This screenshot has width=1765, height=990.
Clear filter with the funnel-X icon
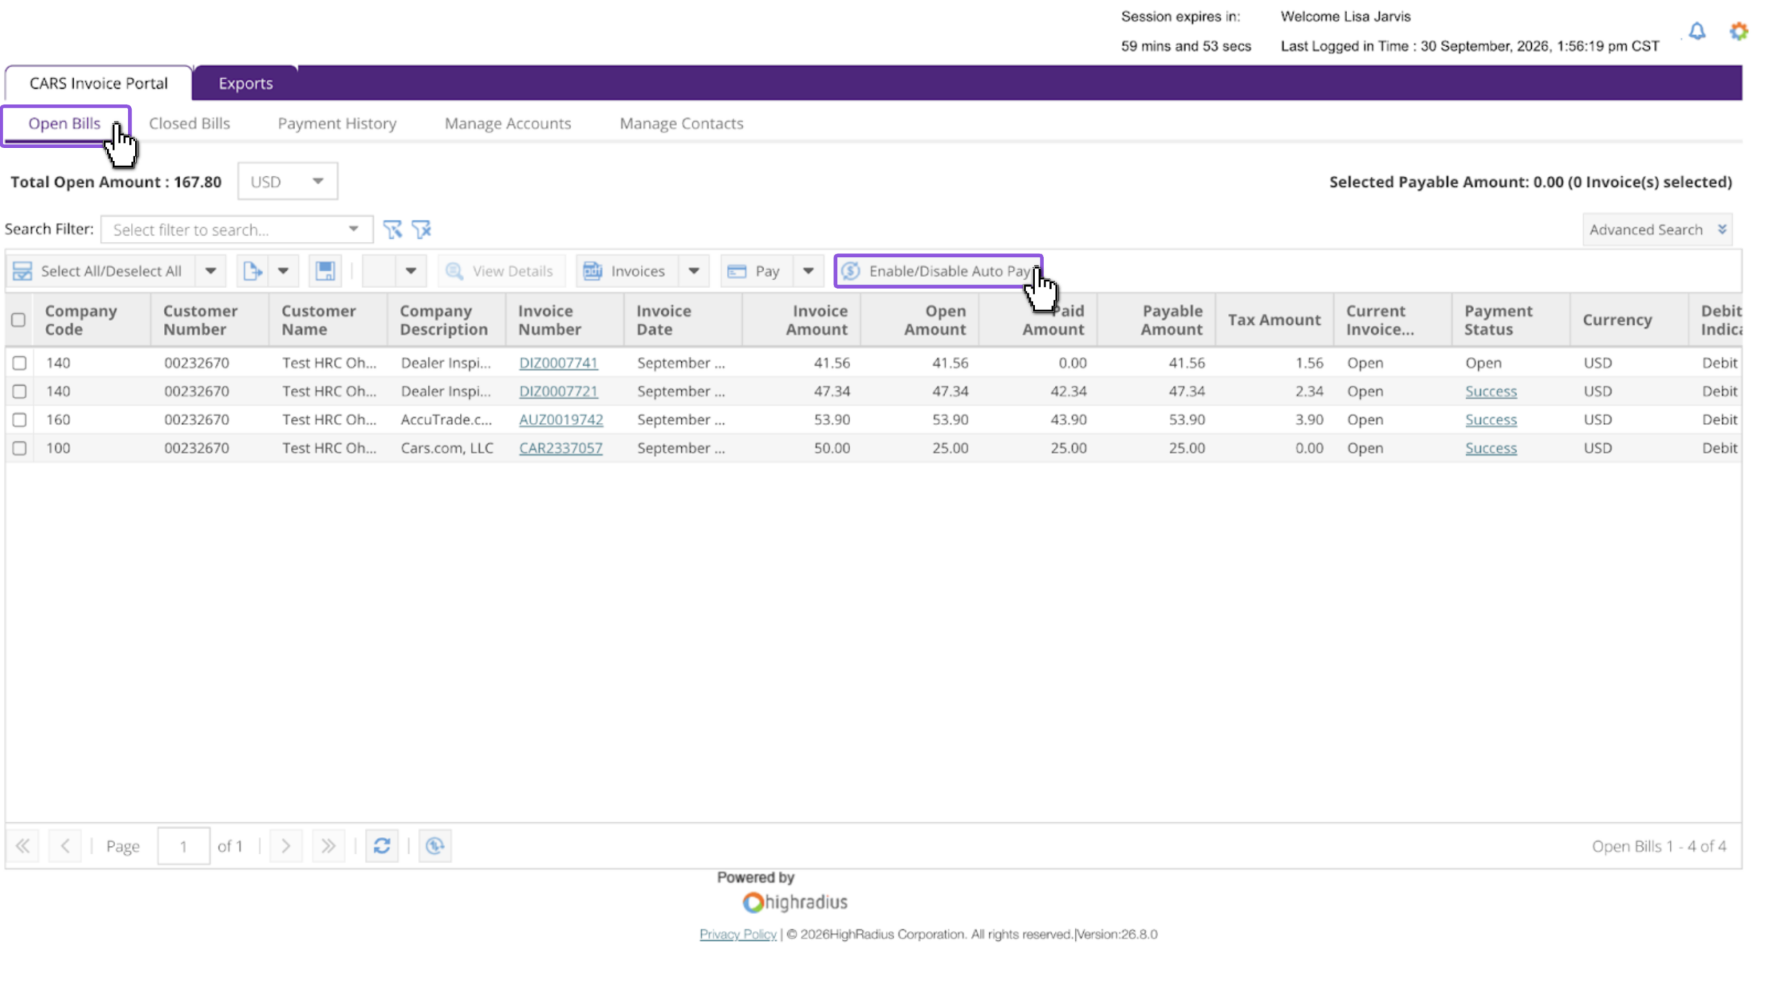421,229
